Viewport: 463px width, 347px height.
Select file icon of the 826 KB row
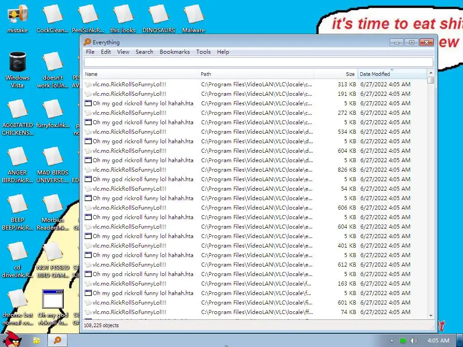click(x=88, y=170)
